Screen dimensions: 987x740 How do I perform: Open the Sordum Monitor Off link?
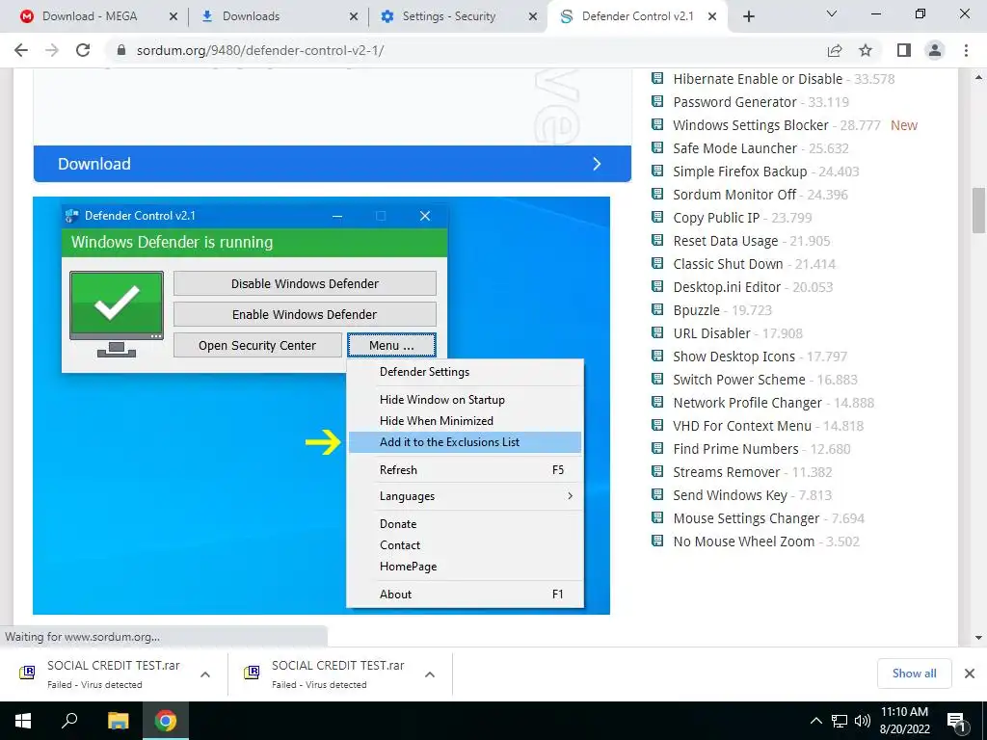point(734,195)
